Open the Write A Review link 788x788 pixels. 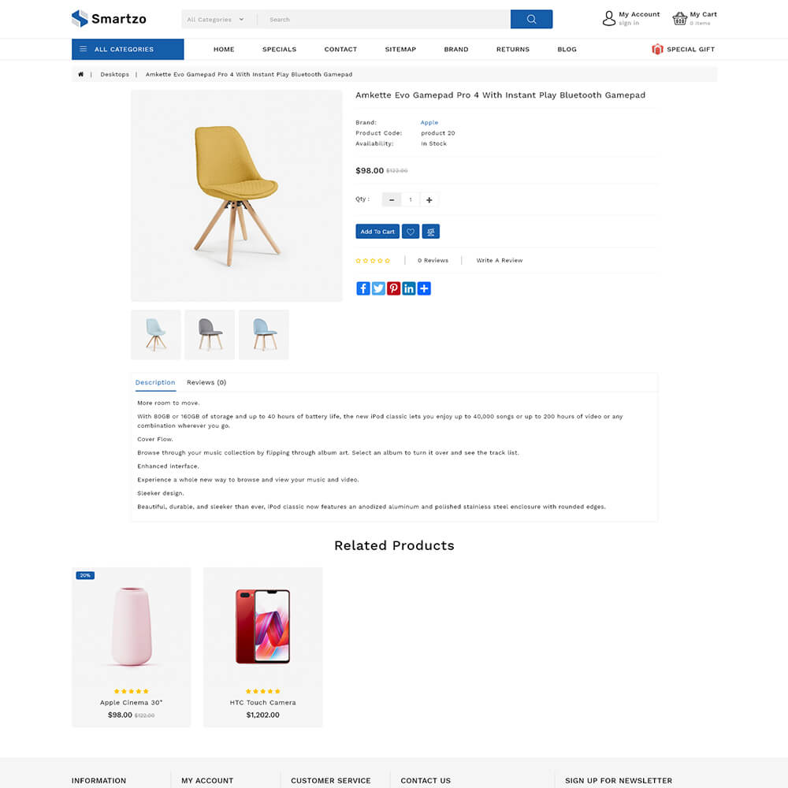[500, 260]
